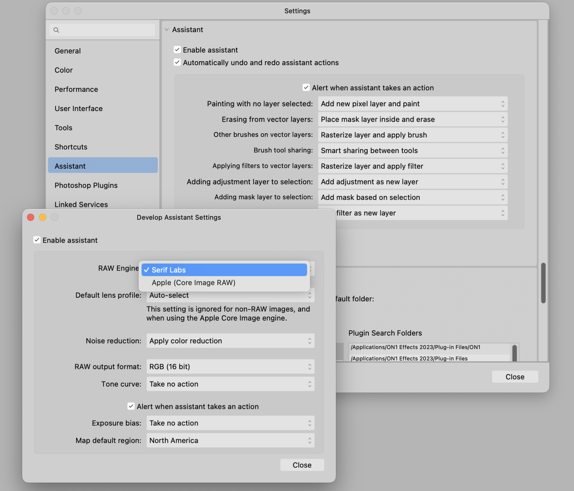The width and height of the screenshot is (574, 491).
Task: Collapse the Assistant section disclosure triangle
Action: (166, 29)
